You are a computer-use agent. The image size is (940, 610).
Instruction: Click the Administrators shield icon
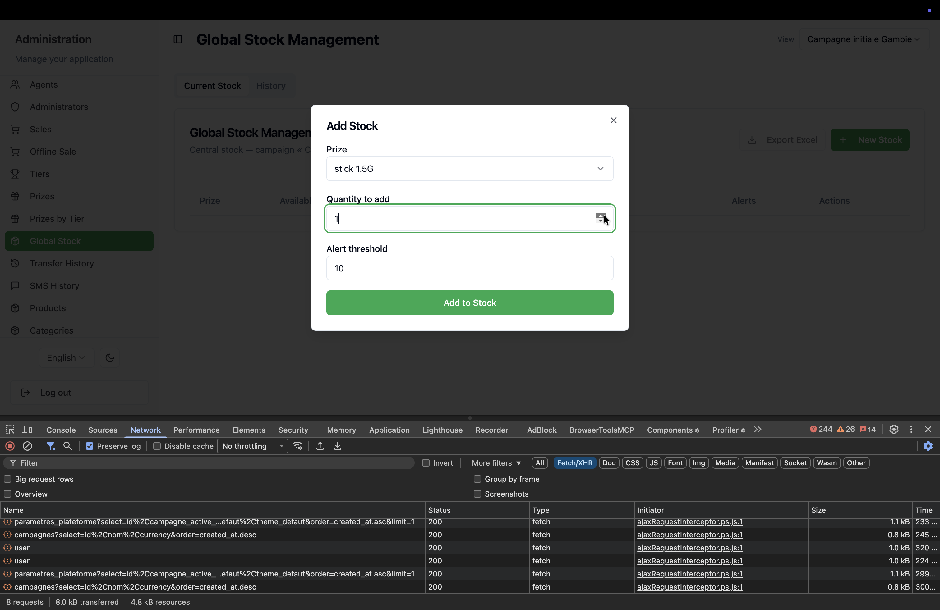(15, 107)
